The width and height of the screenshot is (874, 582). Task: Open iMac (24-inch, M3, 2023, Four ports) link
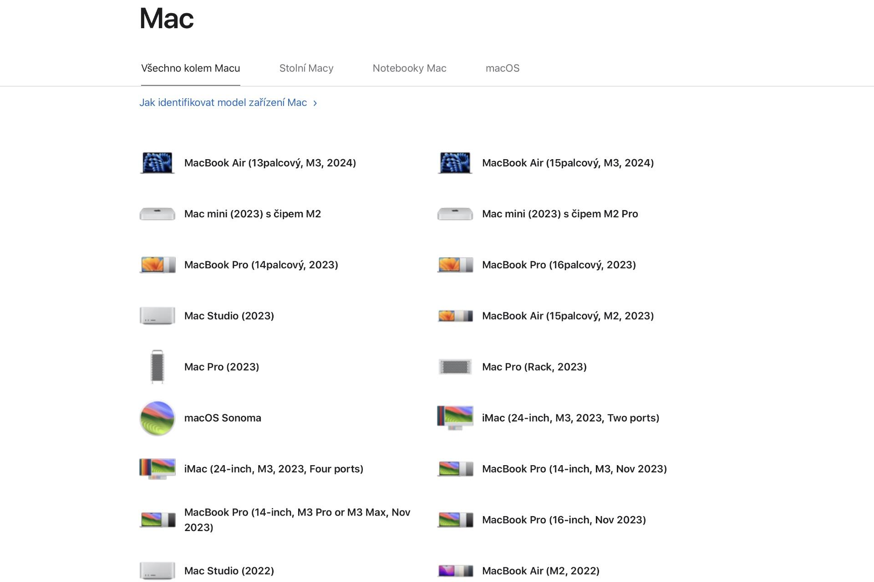point(274,469)
